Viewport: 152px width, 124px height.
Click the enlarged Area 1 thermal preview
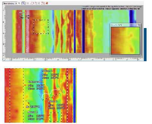point(125,41)
